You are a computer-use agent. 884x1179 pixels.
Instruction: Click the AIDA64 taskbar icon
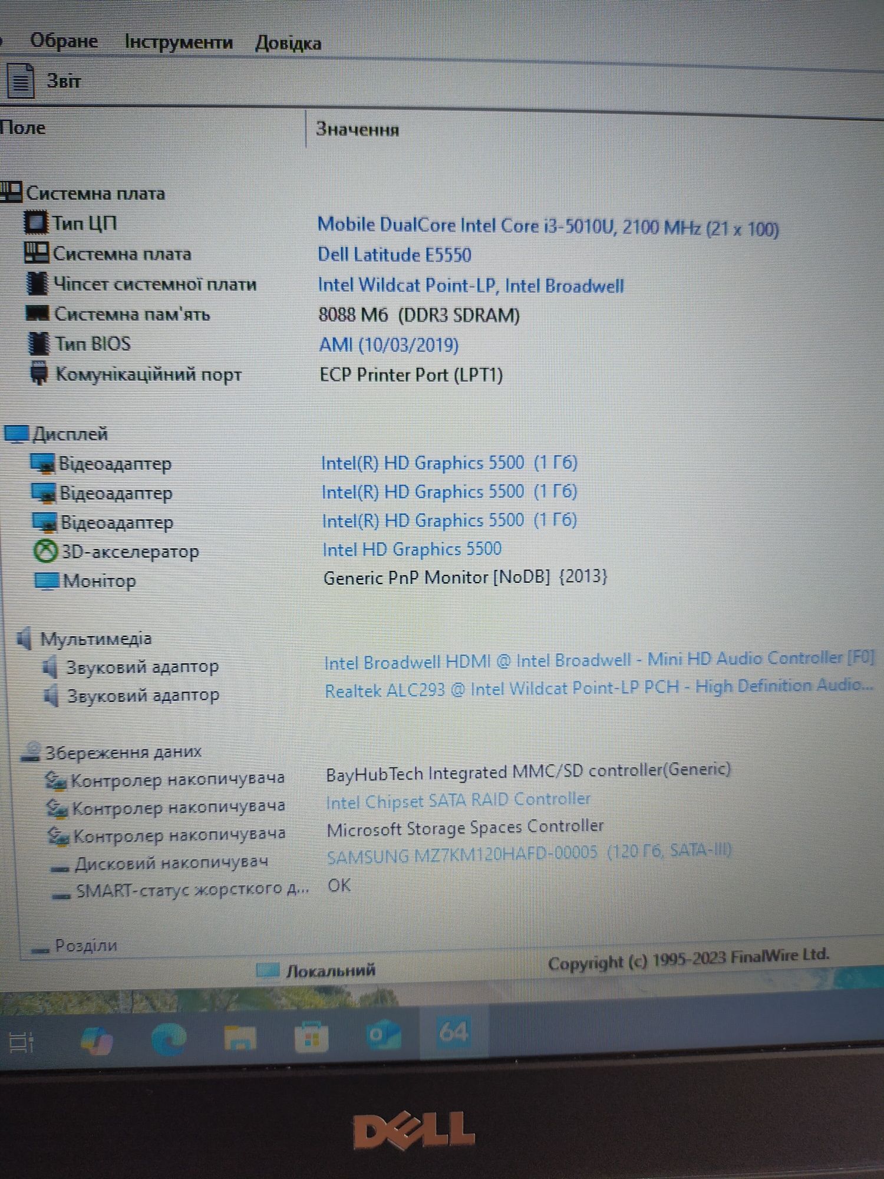[x=454, y=1032]
